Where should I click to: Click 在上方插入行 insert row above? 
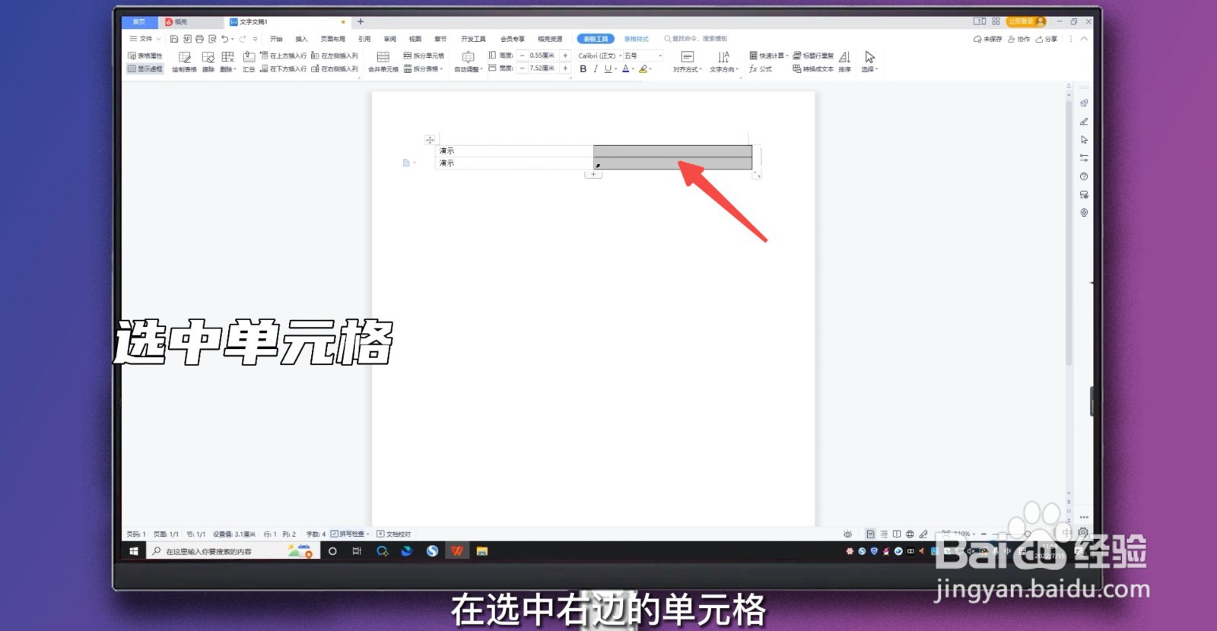point(284,55)
